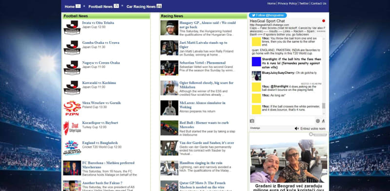Mute chat sound with the speaker icon

coord(296,128)
